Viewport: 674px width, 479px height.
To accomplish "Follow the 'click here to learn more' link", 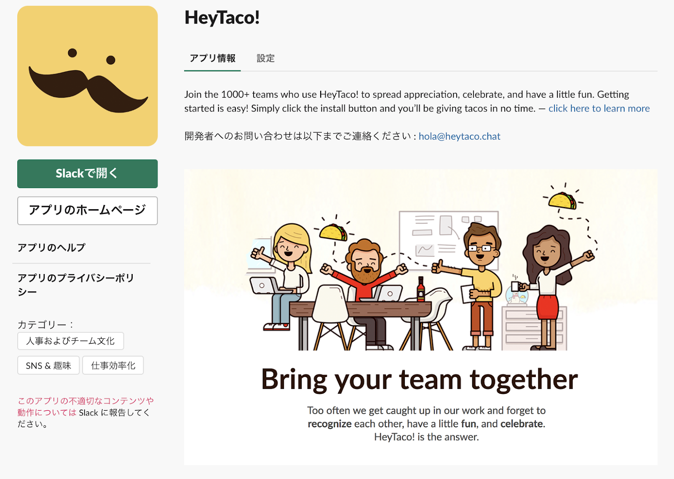I will click(599, 109).
